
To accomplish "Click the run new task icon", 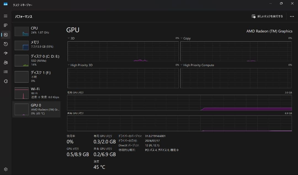I will tap(253, 16).
